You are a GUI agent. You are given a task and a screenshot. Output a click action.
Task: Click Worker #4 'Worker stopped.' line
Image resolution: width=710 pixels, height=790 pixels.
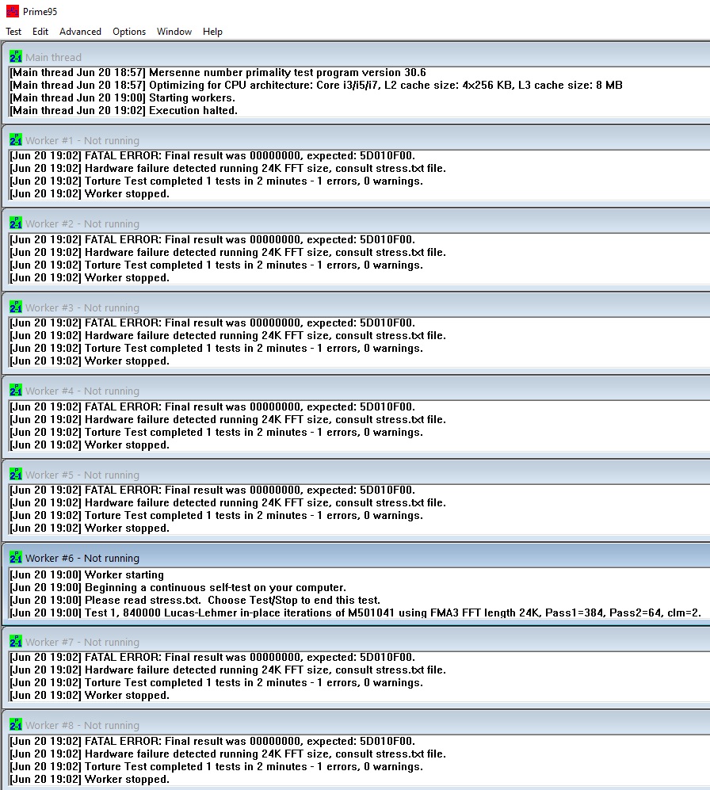point(90,445)
